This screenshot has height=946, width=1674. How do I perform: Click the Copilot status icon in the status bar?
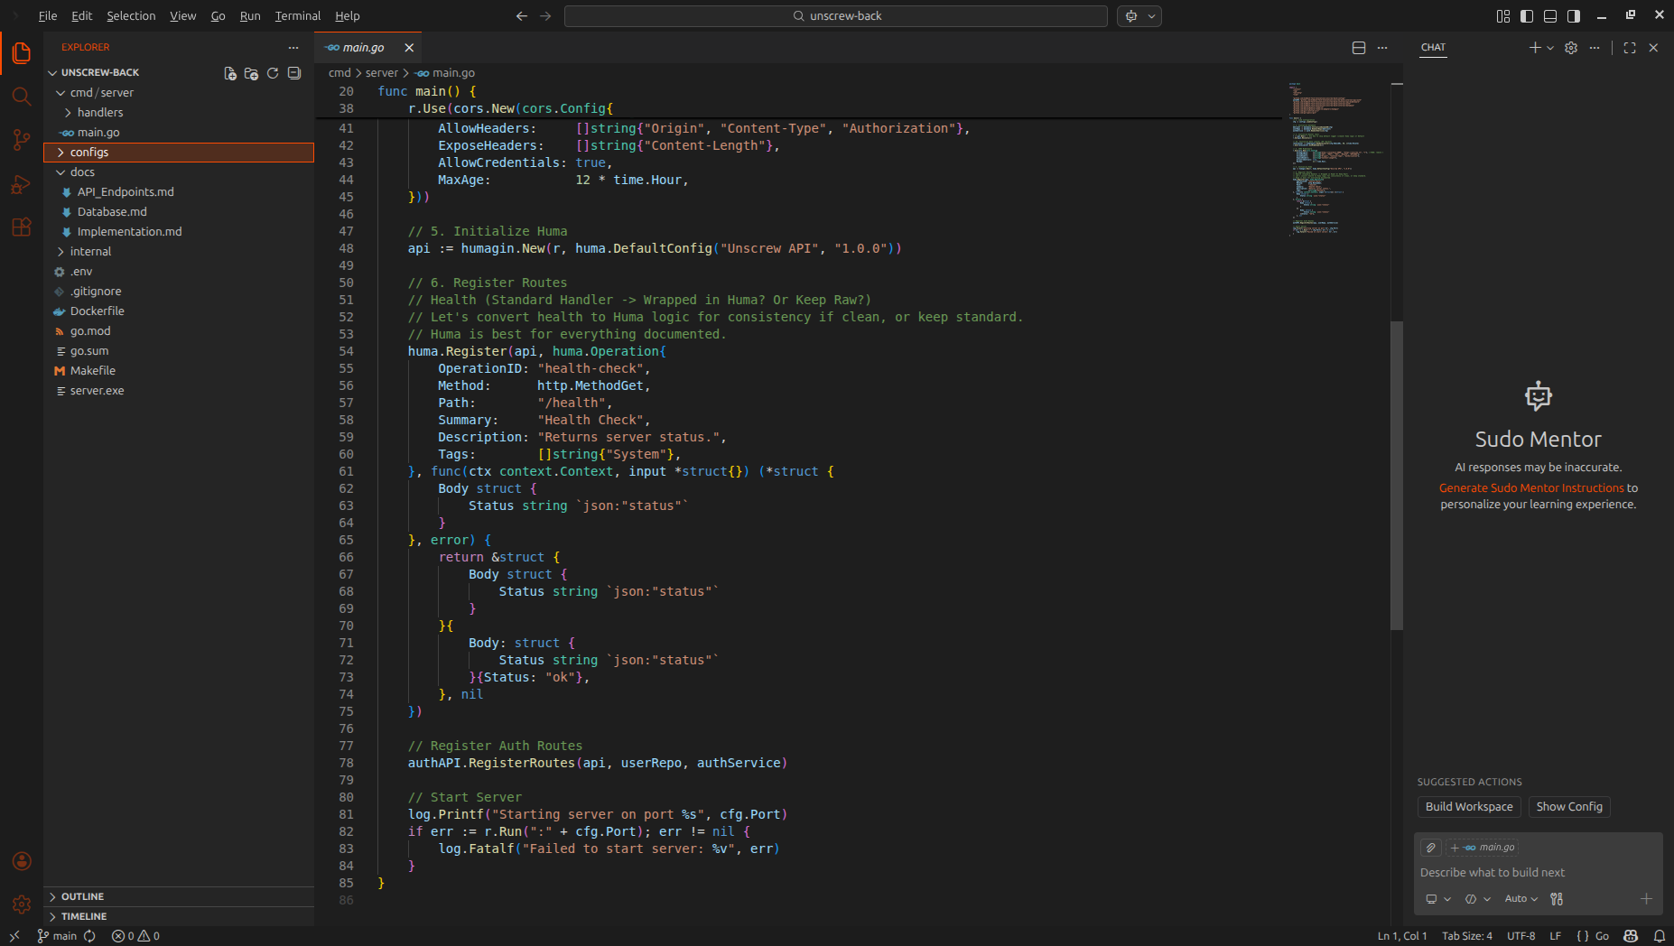[1631, 936]
